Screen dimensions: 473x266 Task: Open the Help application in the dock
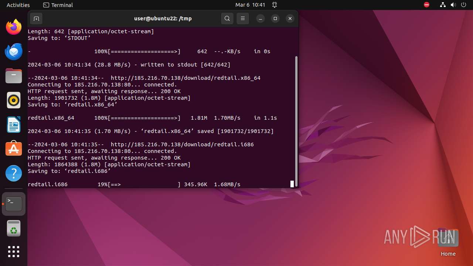click(14, 173)
